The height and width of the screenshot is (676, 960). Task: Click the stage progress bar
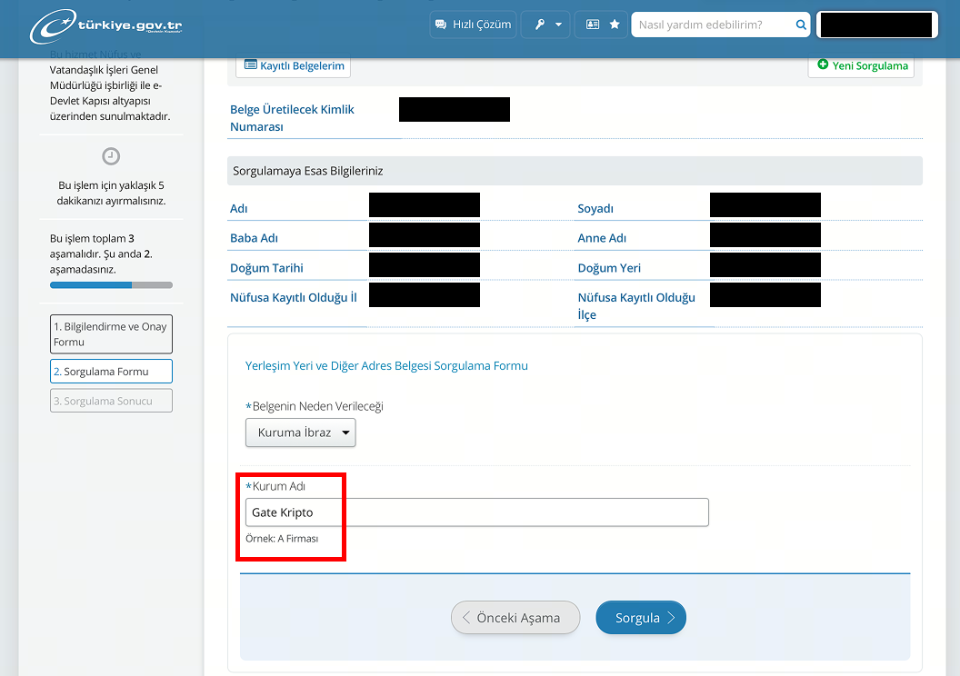pos(111,285)
